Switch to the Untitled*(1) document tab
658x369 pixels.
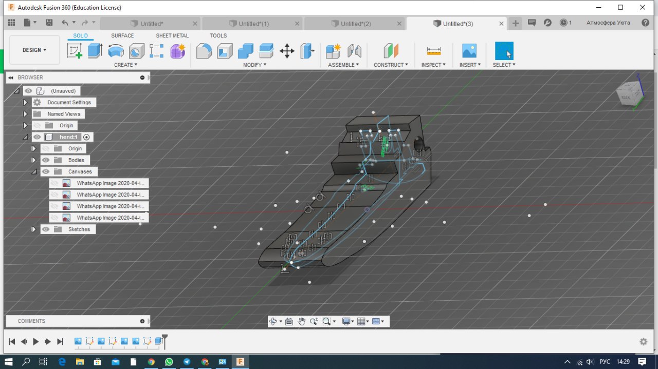pos(253,24)
